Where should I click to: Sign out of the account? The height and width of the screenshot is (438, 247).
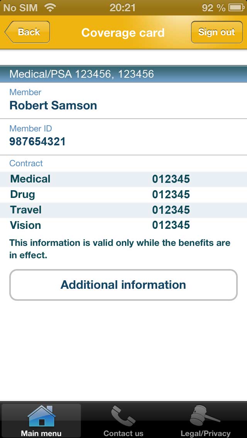(x=217, y=32)
